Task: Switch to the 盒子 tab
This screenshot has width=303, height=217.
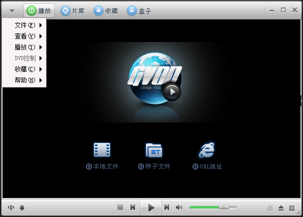Action: [139, 10]
